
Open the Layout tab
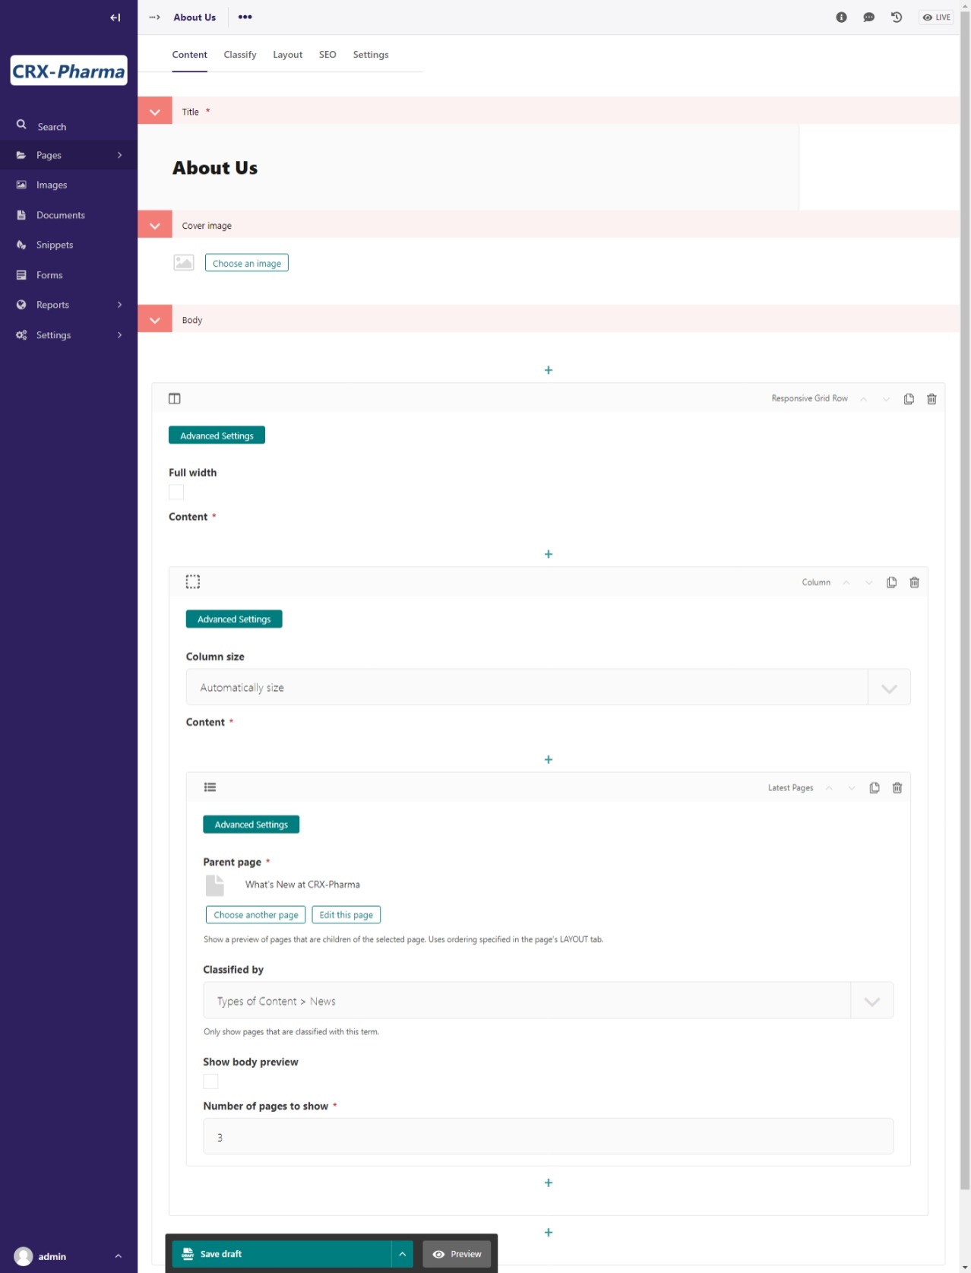pos(287,55)
